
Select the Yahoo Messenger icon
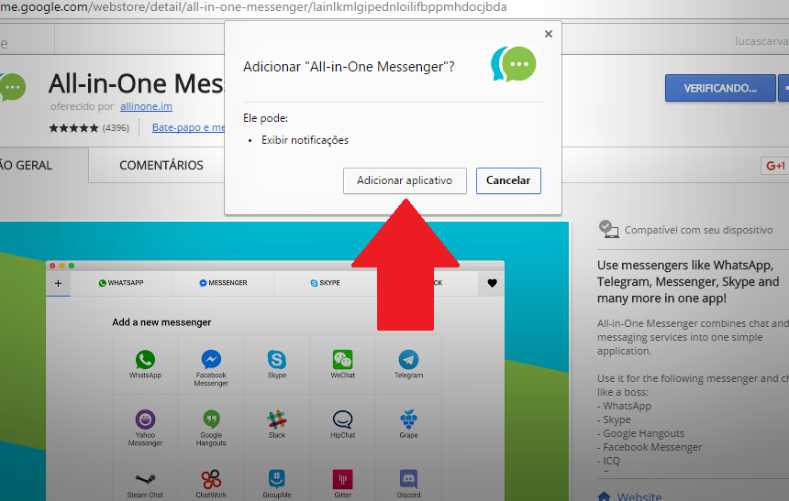click(x=145, y=419)
